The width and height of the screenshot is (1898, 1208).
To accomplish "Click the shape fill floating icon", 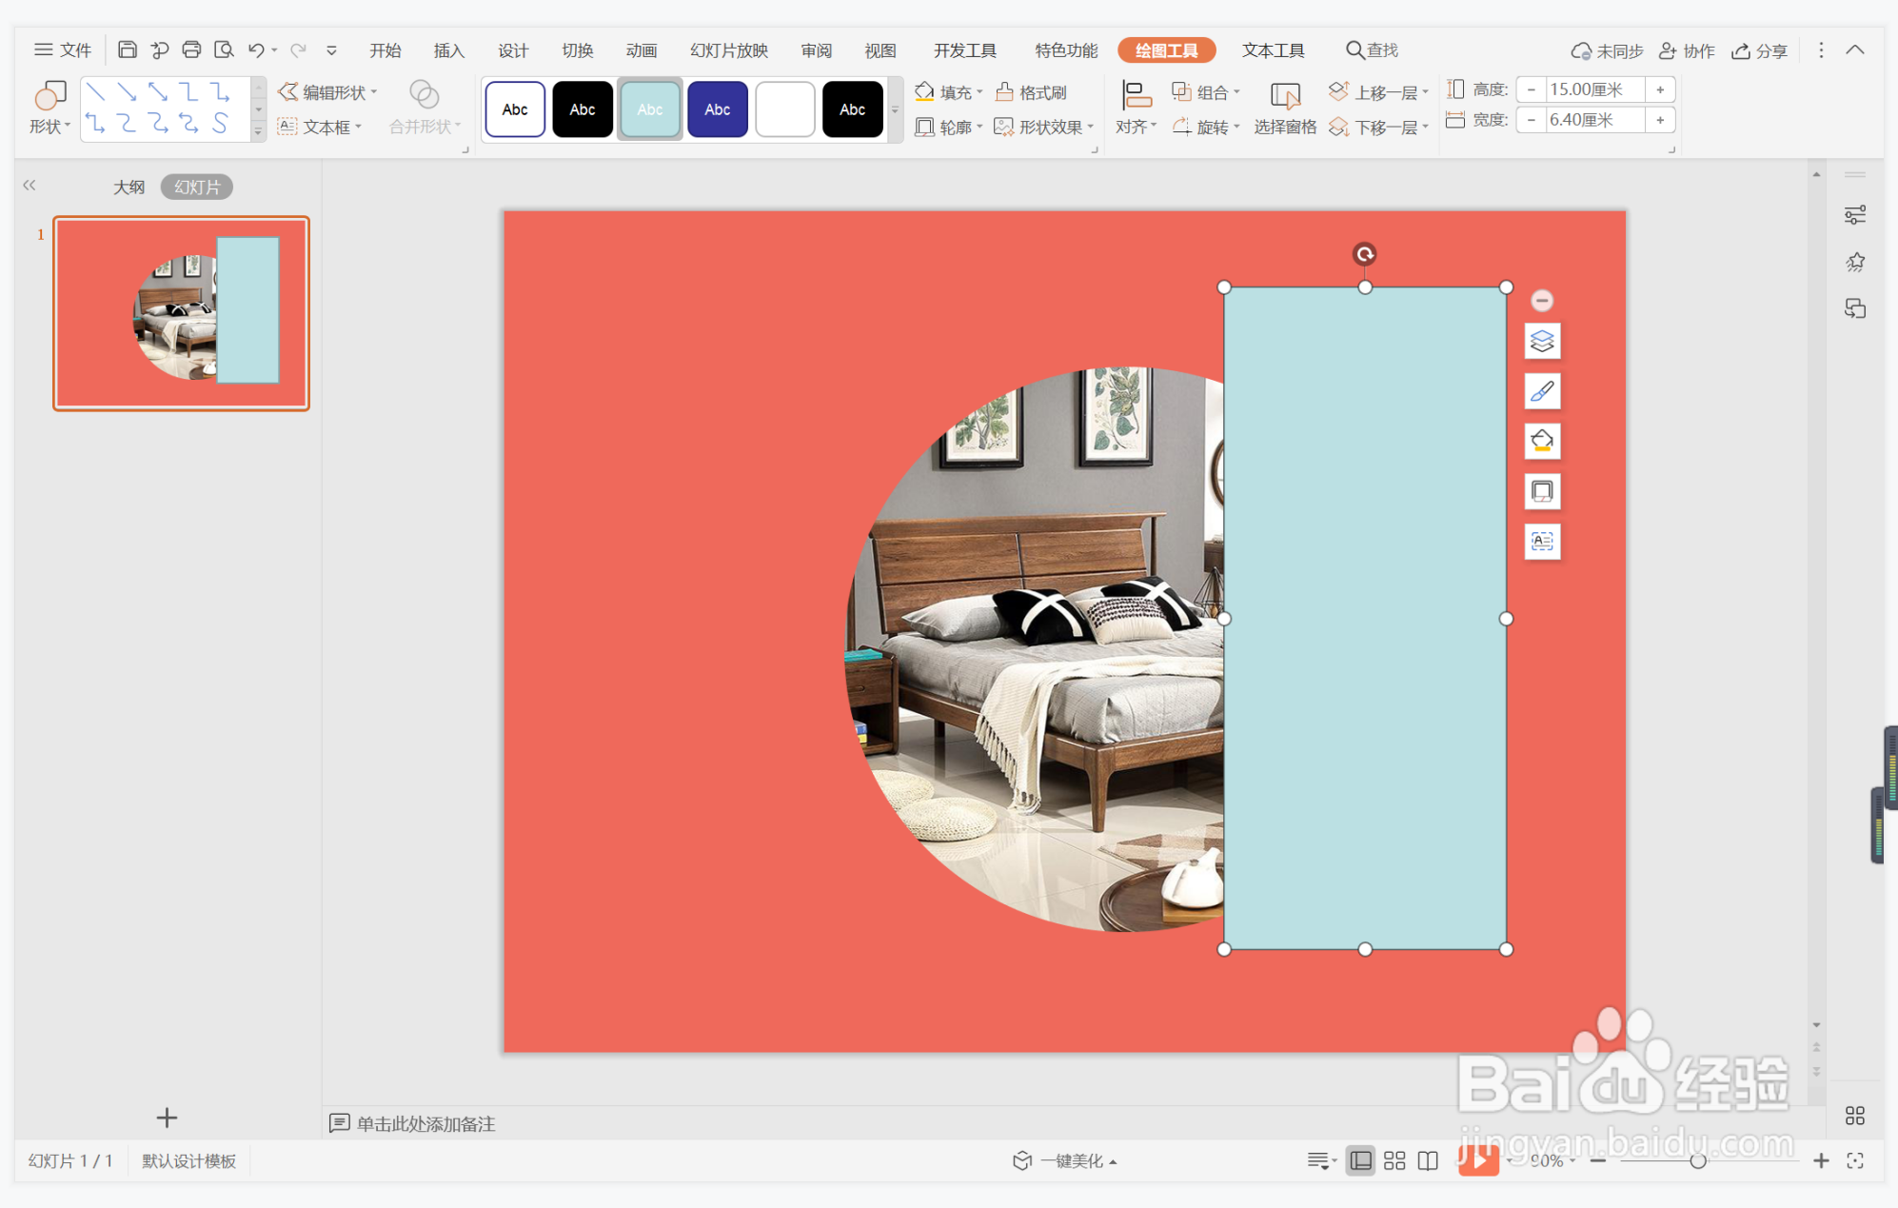I will tap(1541, 442).
